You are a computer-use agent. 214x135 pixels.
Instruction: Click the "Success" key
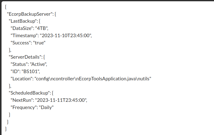21,43
